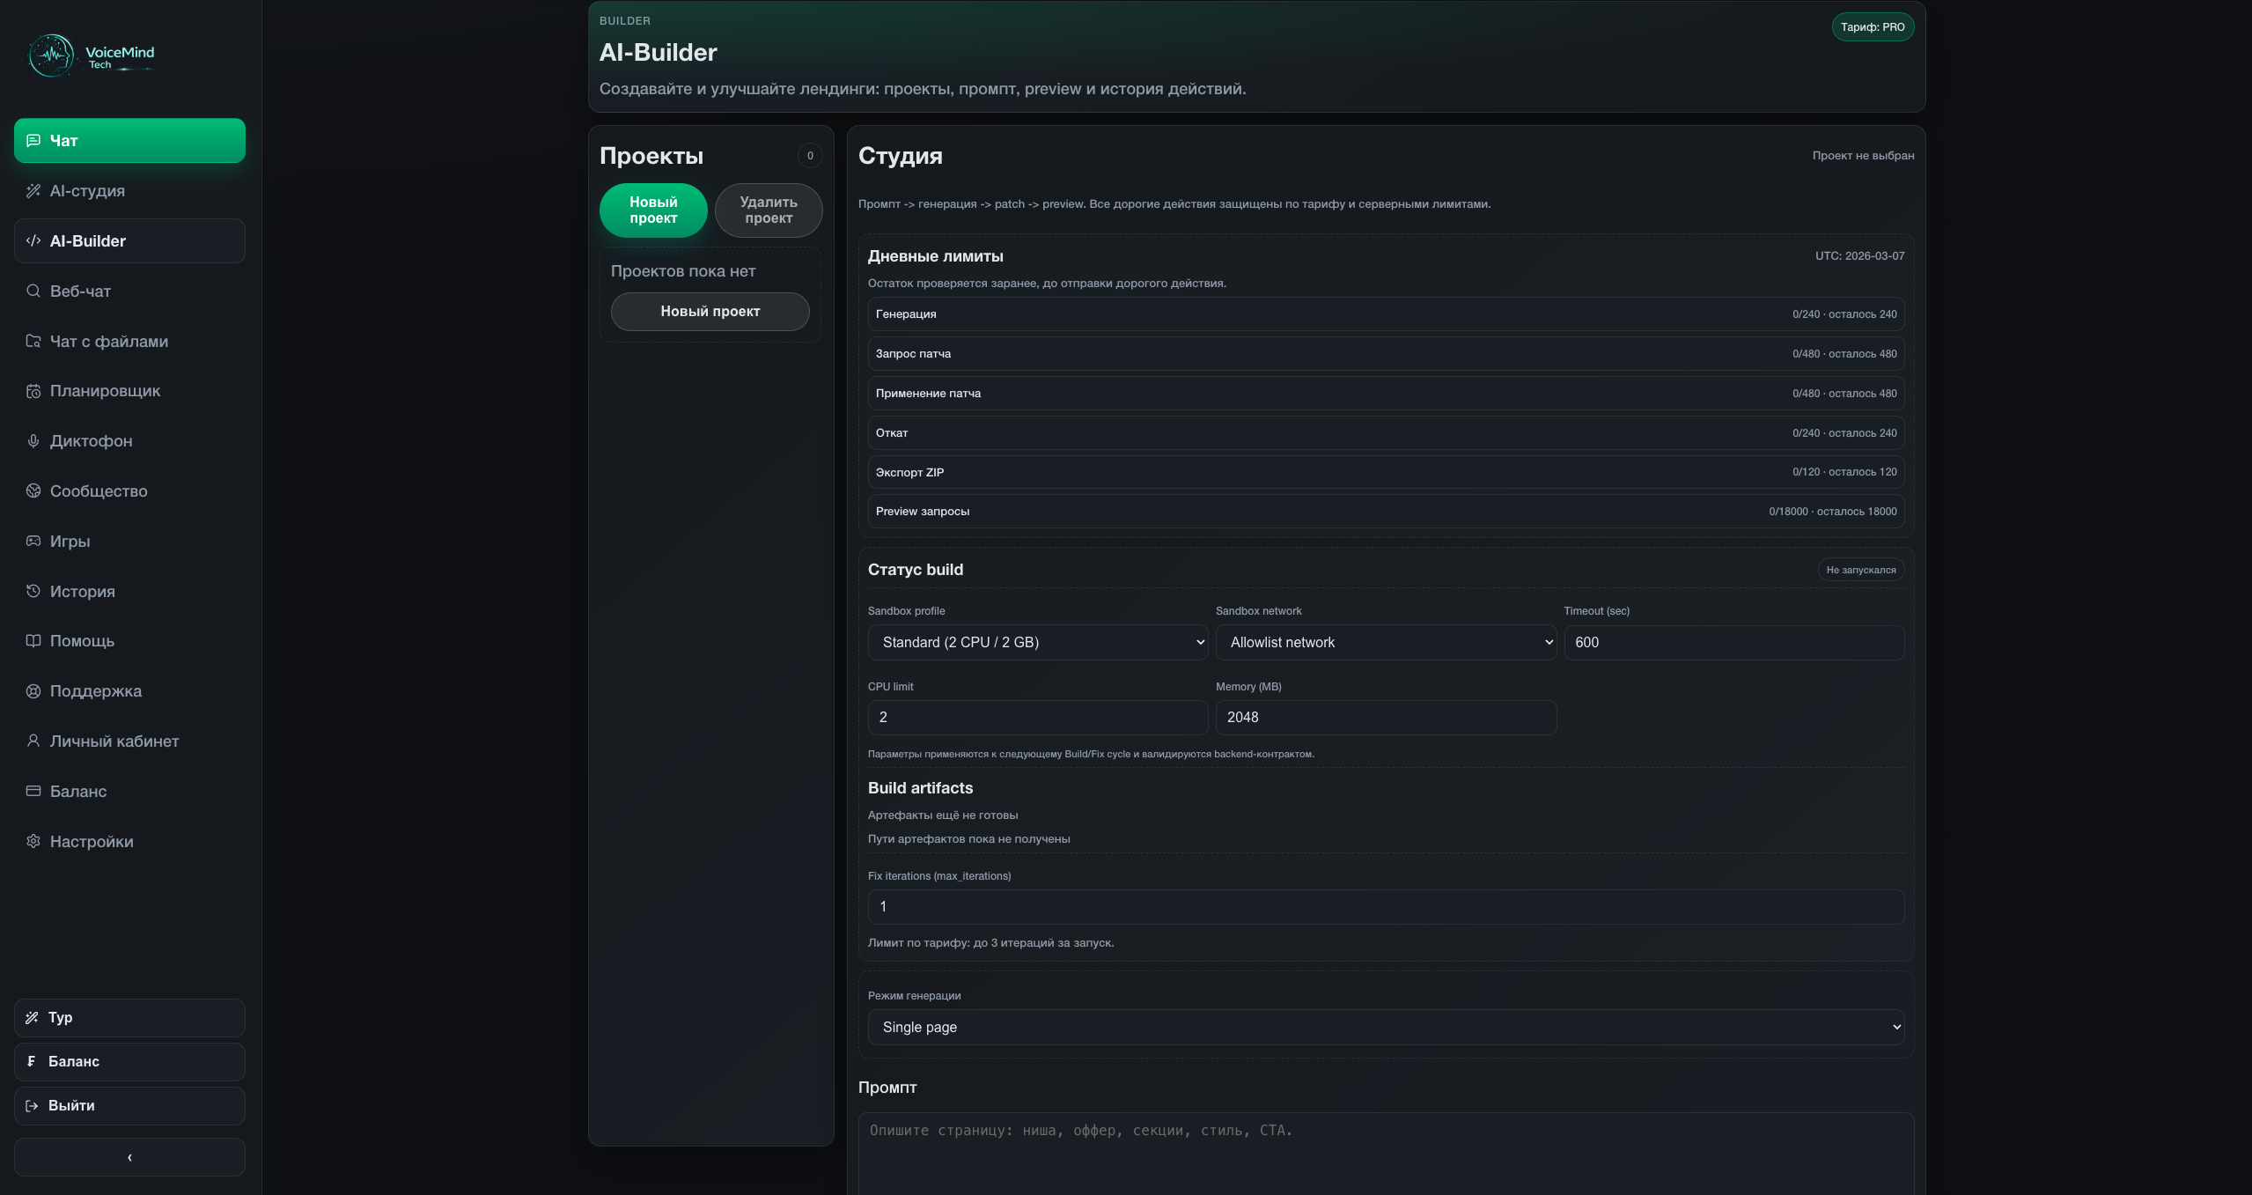The height and width of the screenshot is (1195, 2252).
Task: Click the VoiceMind Tech logo
Action: click(92, 55)
